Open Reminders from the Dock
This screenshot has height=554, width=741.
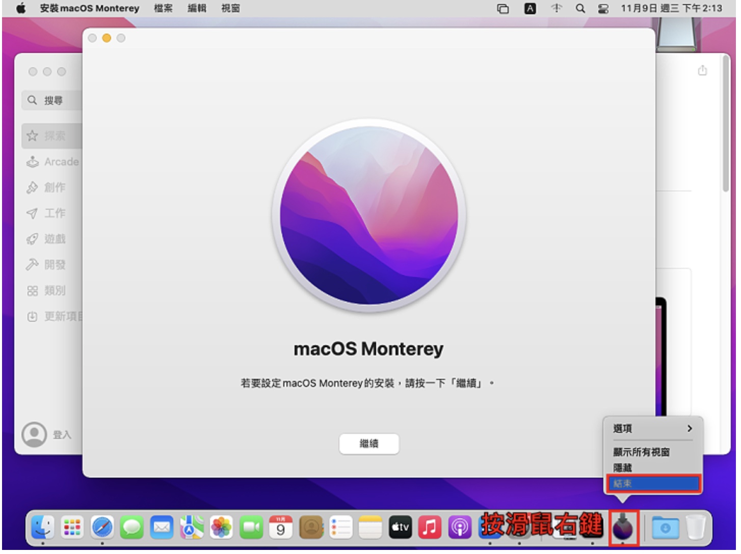point(340,528)
